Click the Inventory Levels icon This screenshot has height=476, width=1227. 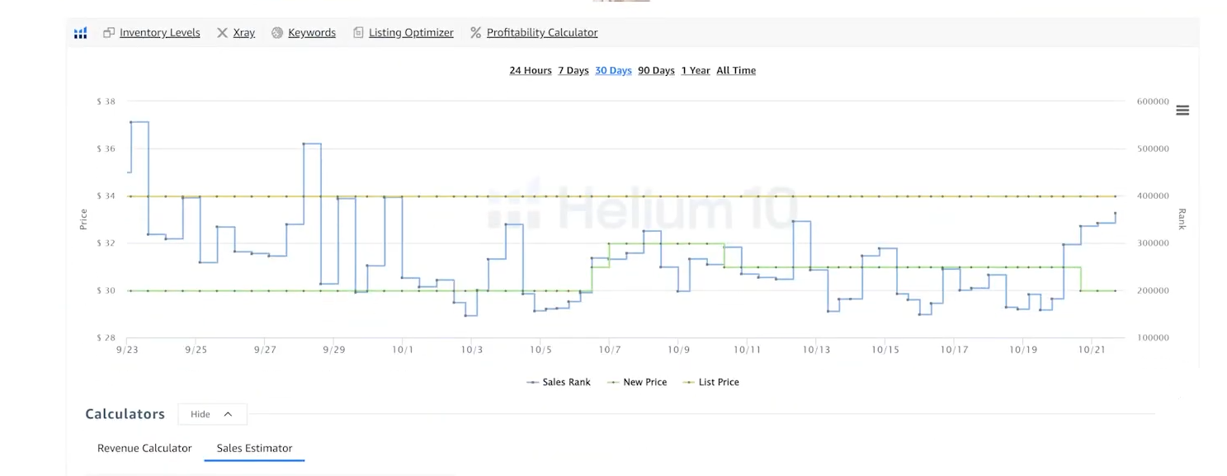click(109, 33)
